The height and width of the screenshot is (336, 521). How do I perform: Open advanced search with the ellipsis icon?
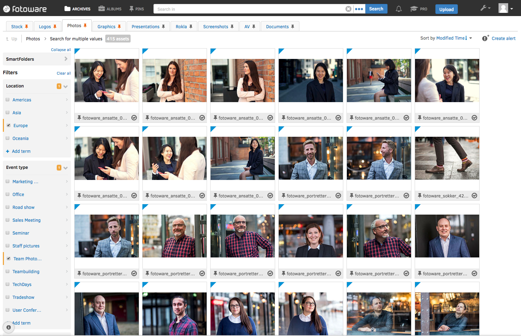tap(359, 9)
